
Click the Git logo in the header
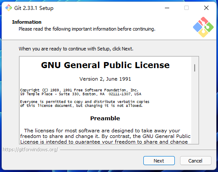pyautogui.click(x=203, y=27)
